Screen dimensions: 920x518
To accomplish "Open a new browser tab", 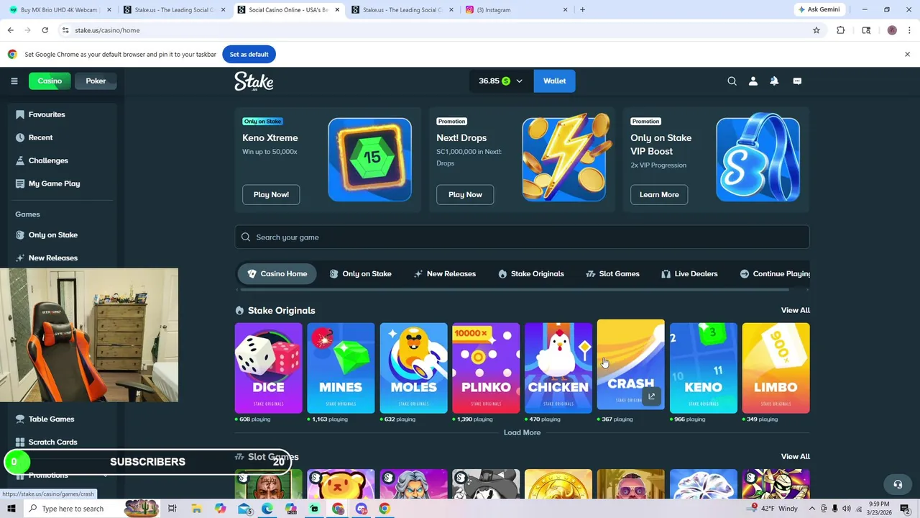I will [582, 10].
